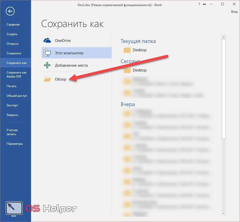This screenshot has width=240, height=222.
Task: Click the OneDrive cloud icon
Action: pos(47,40)
